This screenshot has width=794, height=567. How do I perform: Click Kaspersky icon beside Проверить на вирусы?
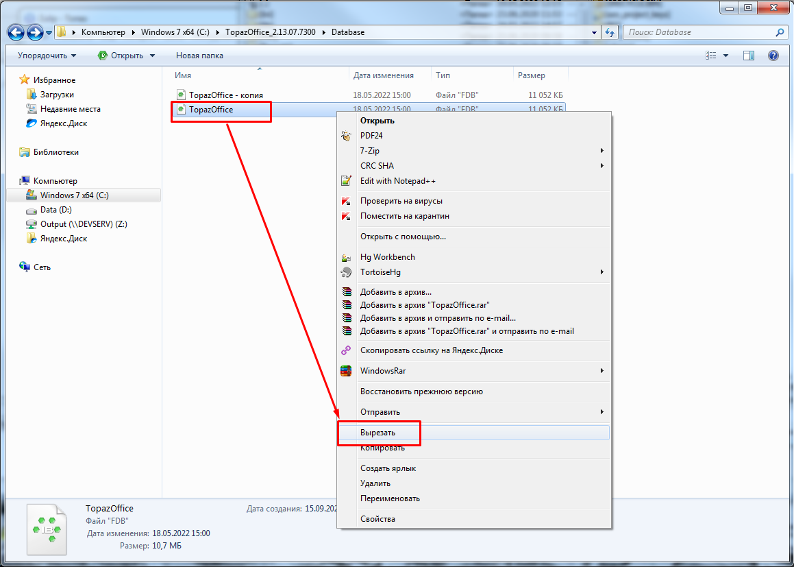pyautogui.click(x=347, y=201)
